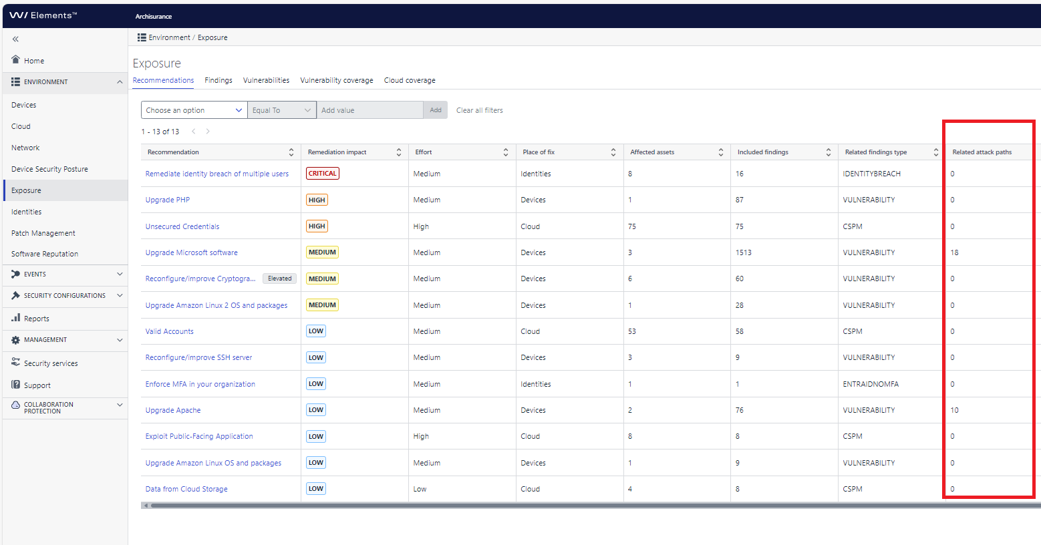Sort by Affected assets column

[721, 152]
